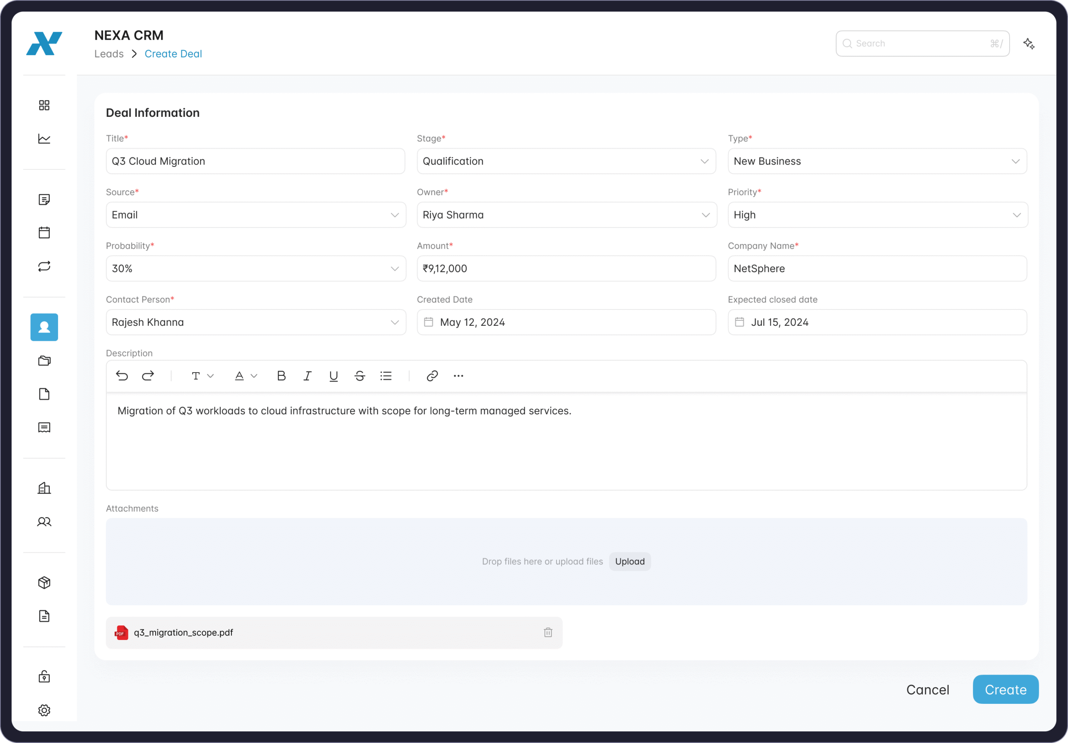Click the undo icon in the description editor
The width and height of the screenshot is (1068, 743).
(x=122, y=376)
